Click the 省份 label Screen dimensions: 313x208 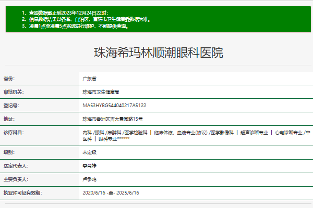tap(9, 79)
